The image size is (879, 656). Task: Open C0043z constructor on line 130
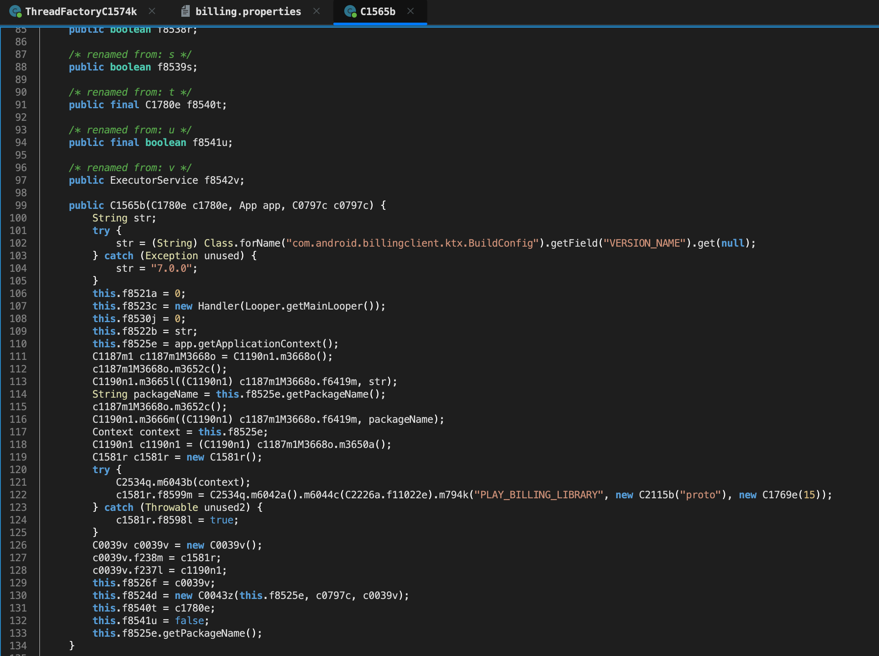(x=216, y=596)
